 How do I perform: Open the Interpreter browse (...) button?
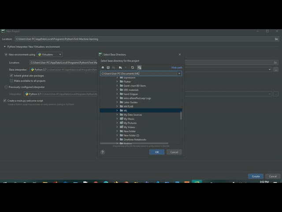point(276,94)
